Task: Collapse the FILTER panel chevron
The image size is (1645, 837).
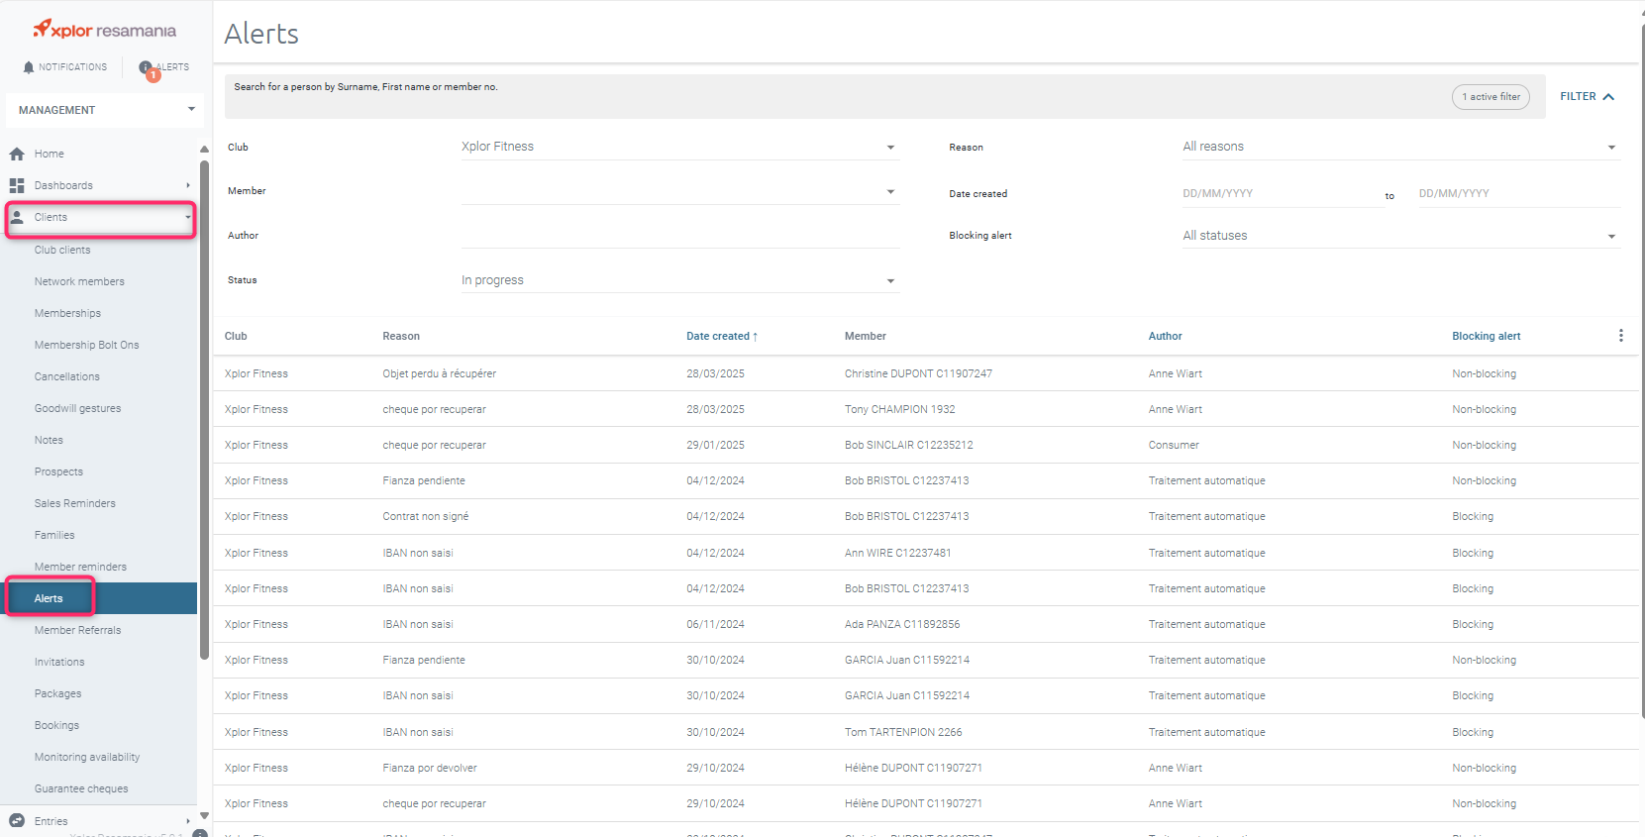Action: (x=1608, y=96)
